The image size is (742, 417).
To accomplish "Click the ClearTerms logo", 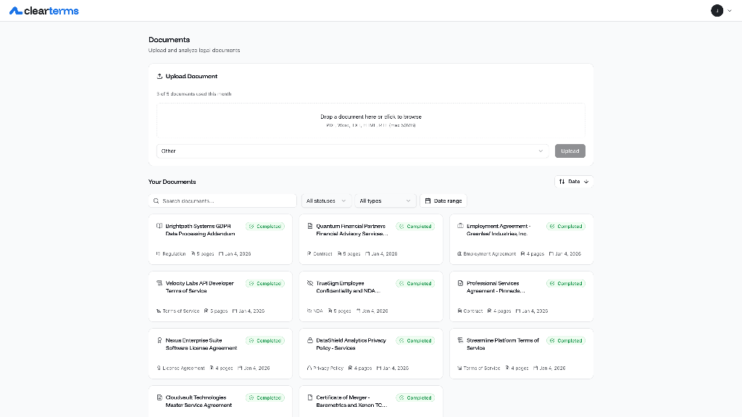I will point(44,10).
